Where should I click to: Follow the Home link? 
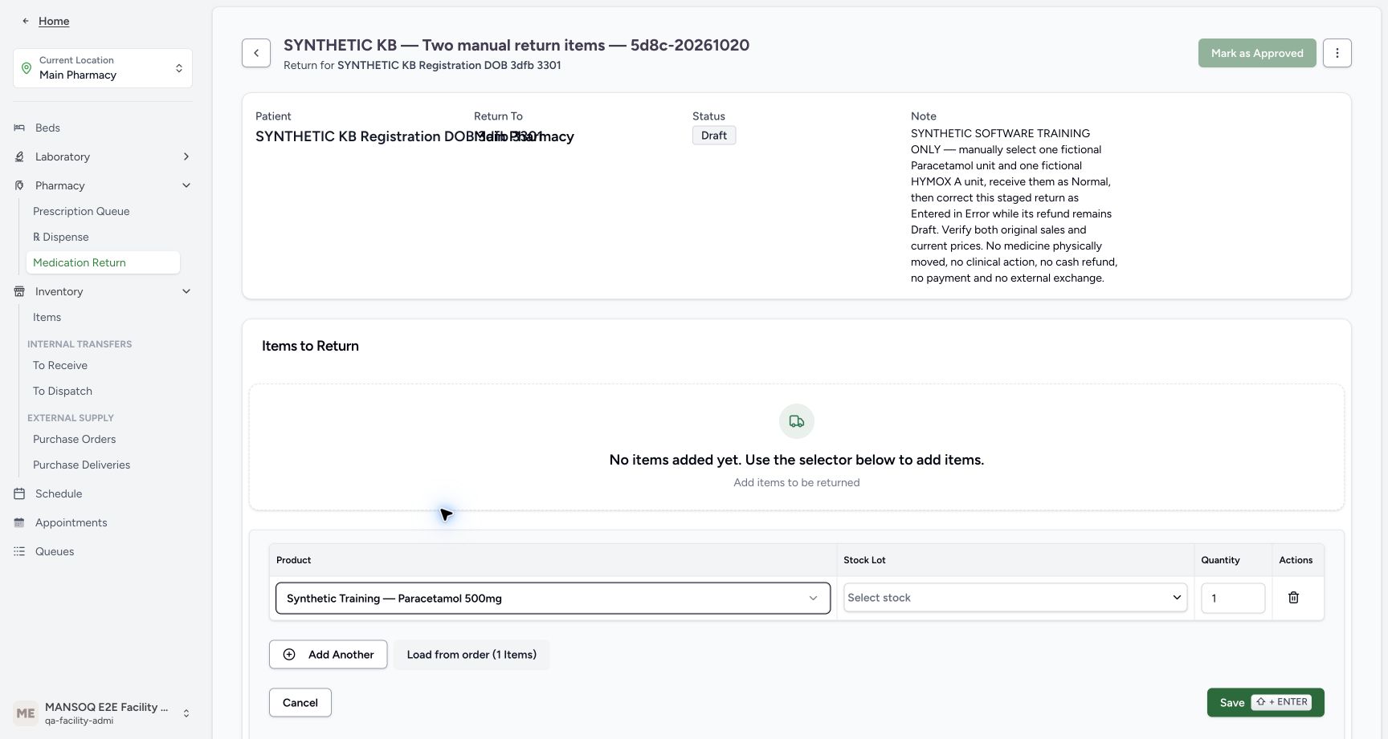click(54, 21)
